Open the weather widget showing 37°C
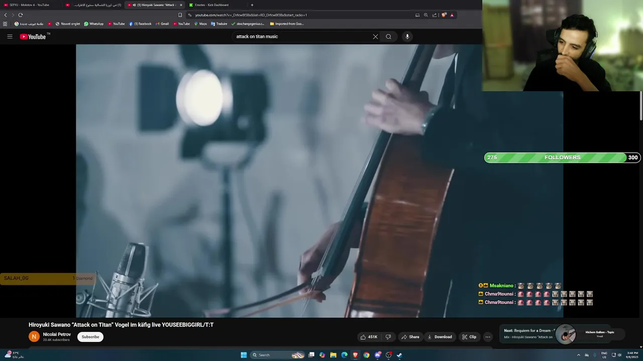Screen dimensions: 643x361 pos(14,355)
